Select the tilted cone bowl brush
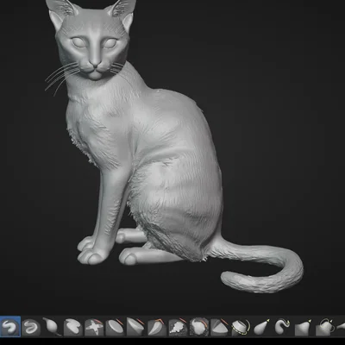This screenshot has width=345, height=345. pyautogui.click(x=136, y=327)
